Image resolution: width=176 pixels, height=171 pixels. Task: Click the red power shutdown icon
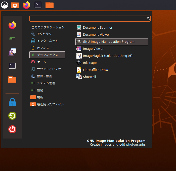click(12, 129)
